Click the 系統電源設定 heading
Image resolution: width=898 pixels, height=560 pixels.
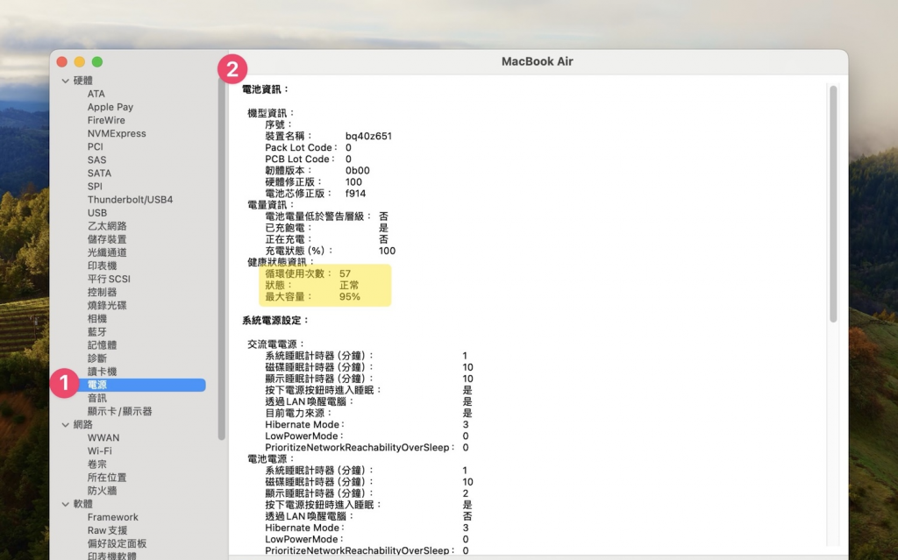[x=275, y=320]
